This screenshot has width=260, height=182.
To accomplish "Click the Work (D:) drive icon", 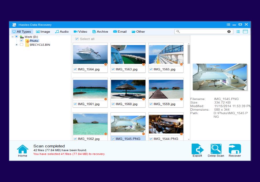I will [x=21, y=37].
